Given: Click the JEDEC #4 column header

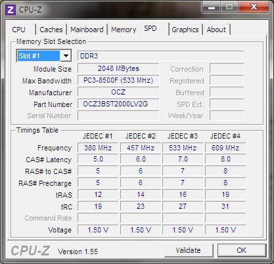Looking at the screenshot, I should [225, 136].
